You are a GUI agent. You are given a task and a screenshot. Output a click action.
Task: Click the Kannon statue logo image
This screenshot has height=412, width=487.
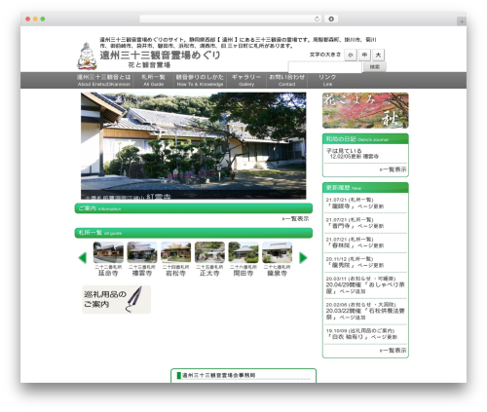point(87,56)
